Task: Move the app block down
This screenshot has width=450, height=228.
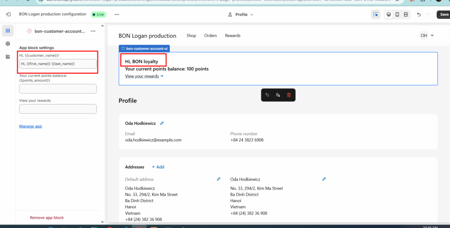Action: click(278, 95)
